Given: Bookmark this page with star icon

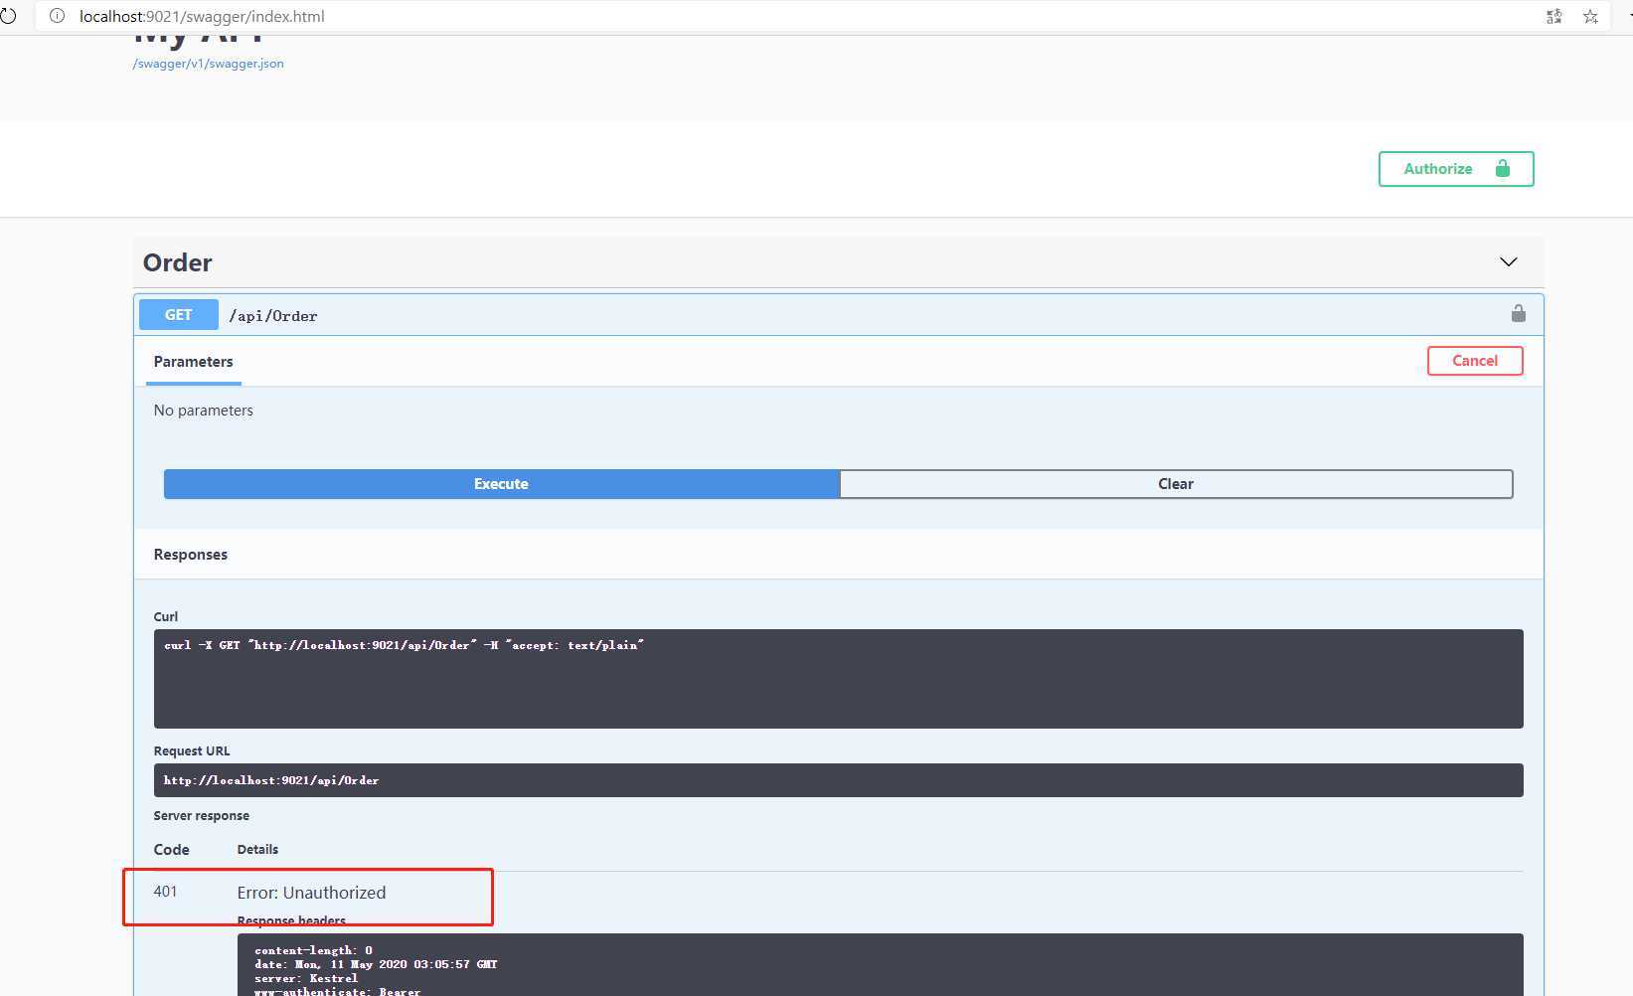Looking at the screenshot, I should [1590, 16].
